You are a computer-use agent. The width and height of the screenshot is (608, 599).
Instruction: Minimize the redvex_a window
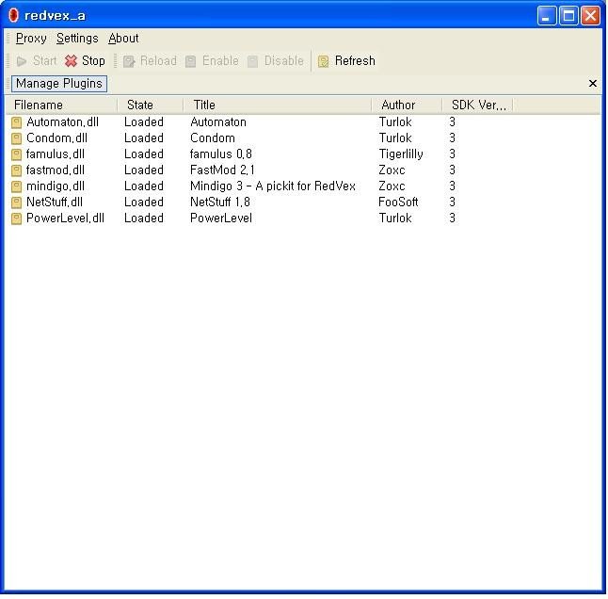pyautogui.click(x=546, y=16)
